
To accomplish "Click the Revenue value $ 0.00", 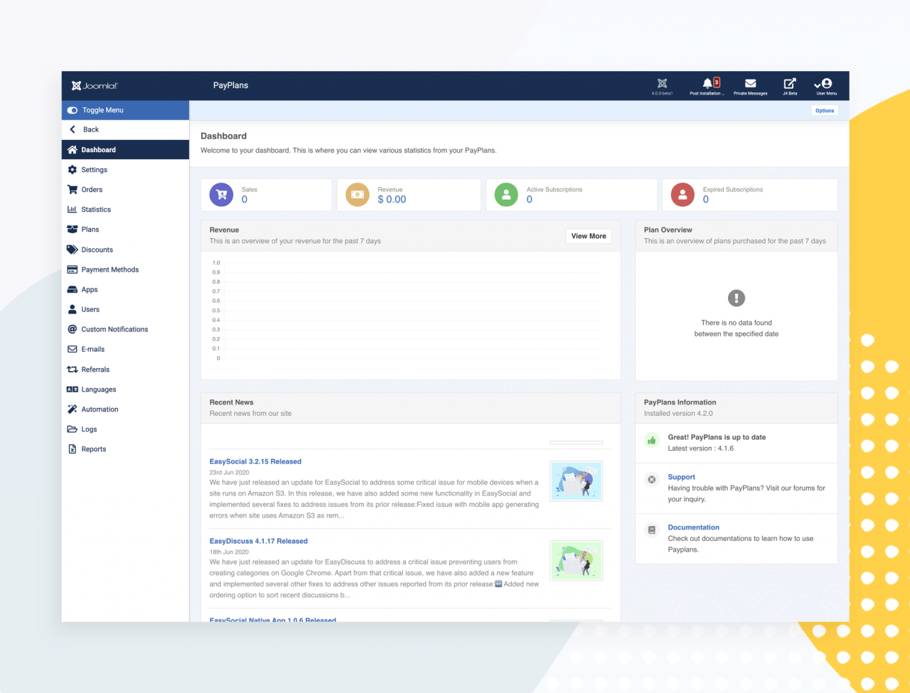I will click(x=392, y=200).
